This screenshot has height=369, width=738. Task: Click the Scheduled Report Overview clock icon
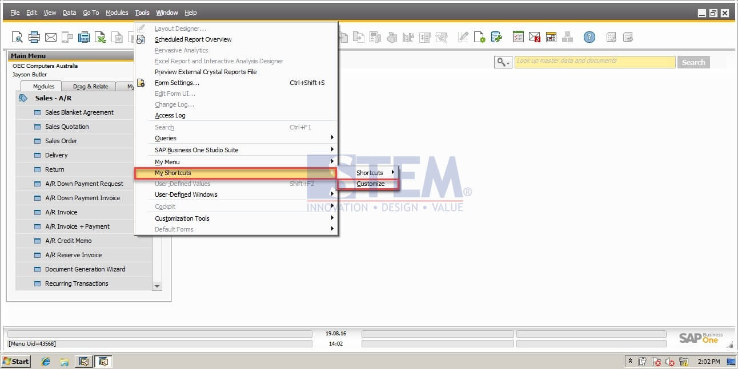141,39
